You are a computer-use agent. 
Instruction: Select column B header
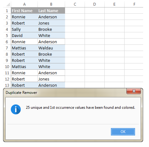(51, 4)
